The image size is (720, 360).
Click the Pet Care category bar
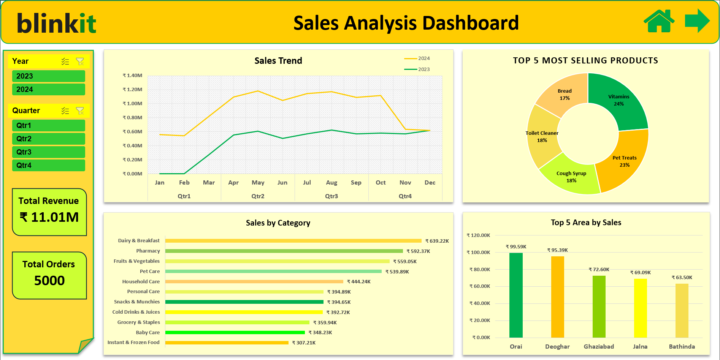click(273, 272)
